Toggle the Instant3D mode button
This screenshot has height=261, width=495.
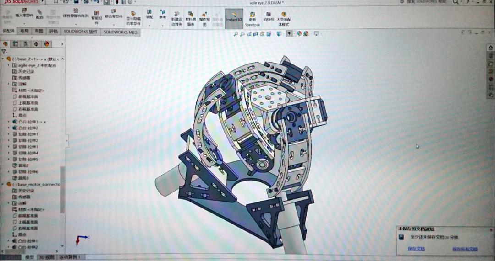tap(234, 17)
